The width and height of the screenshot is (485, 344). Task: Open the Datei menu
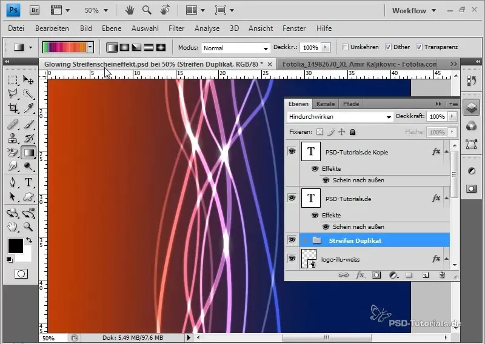(x=16, y=28)
